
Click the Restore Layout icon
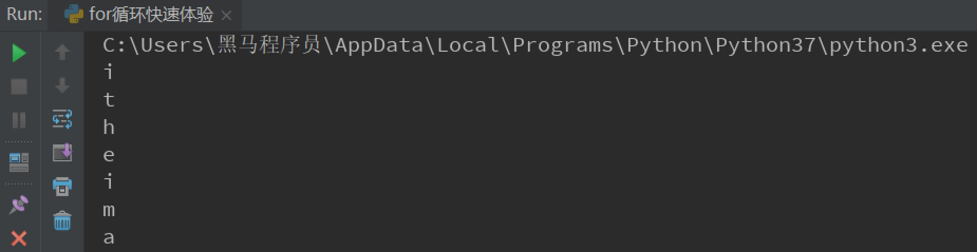19,162
